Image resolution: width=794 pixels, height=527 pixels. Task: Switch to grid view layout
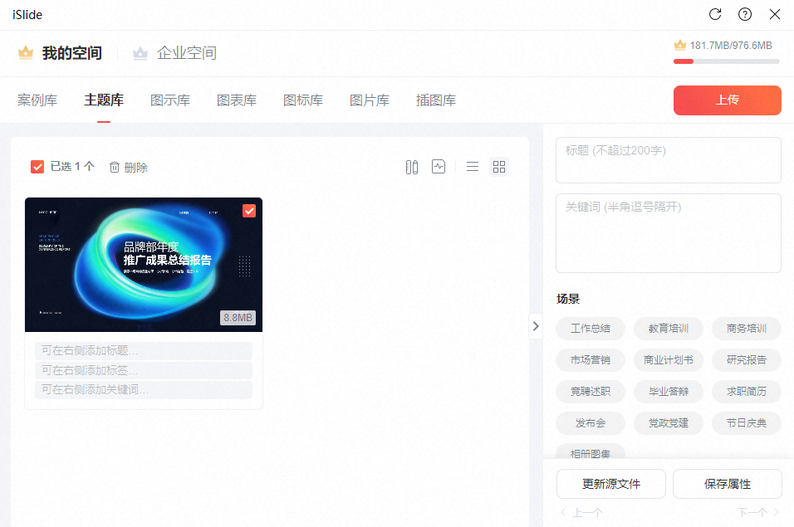pos(499,167)
